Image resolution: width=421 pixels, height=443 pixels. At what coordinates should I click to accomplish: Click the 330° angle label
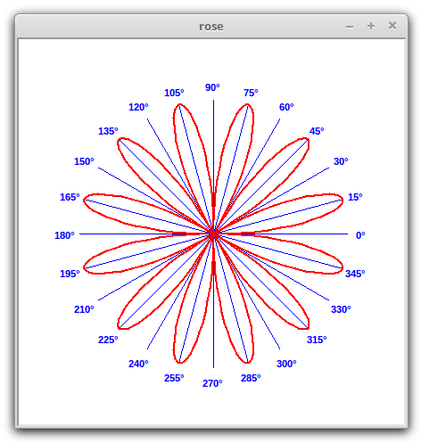click(341, 309)
